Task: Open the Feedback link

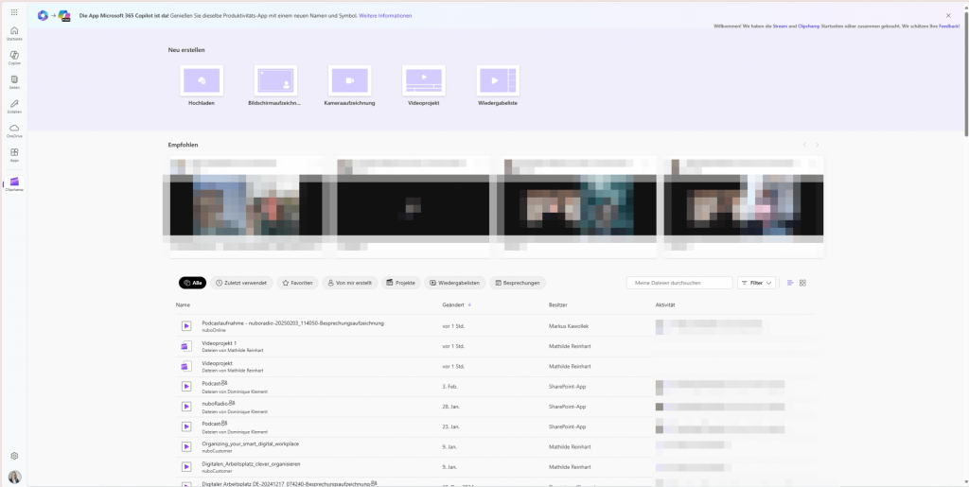Action: click(x=949, y=26)
